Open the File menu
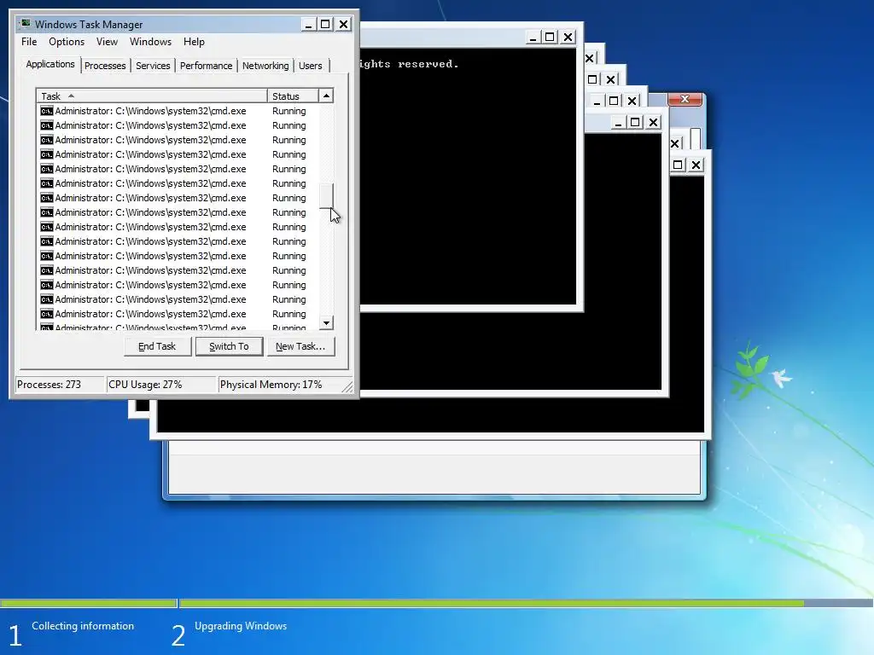Image resolution: width=874 pixels, height=655 pixels. click(29, 42)
